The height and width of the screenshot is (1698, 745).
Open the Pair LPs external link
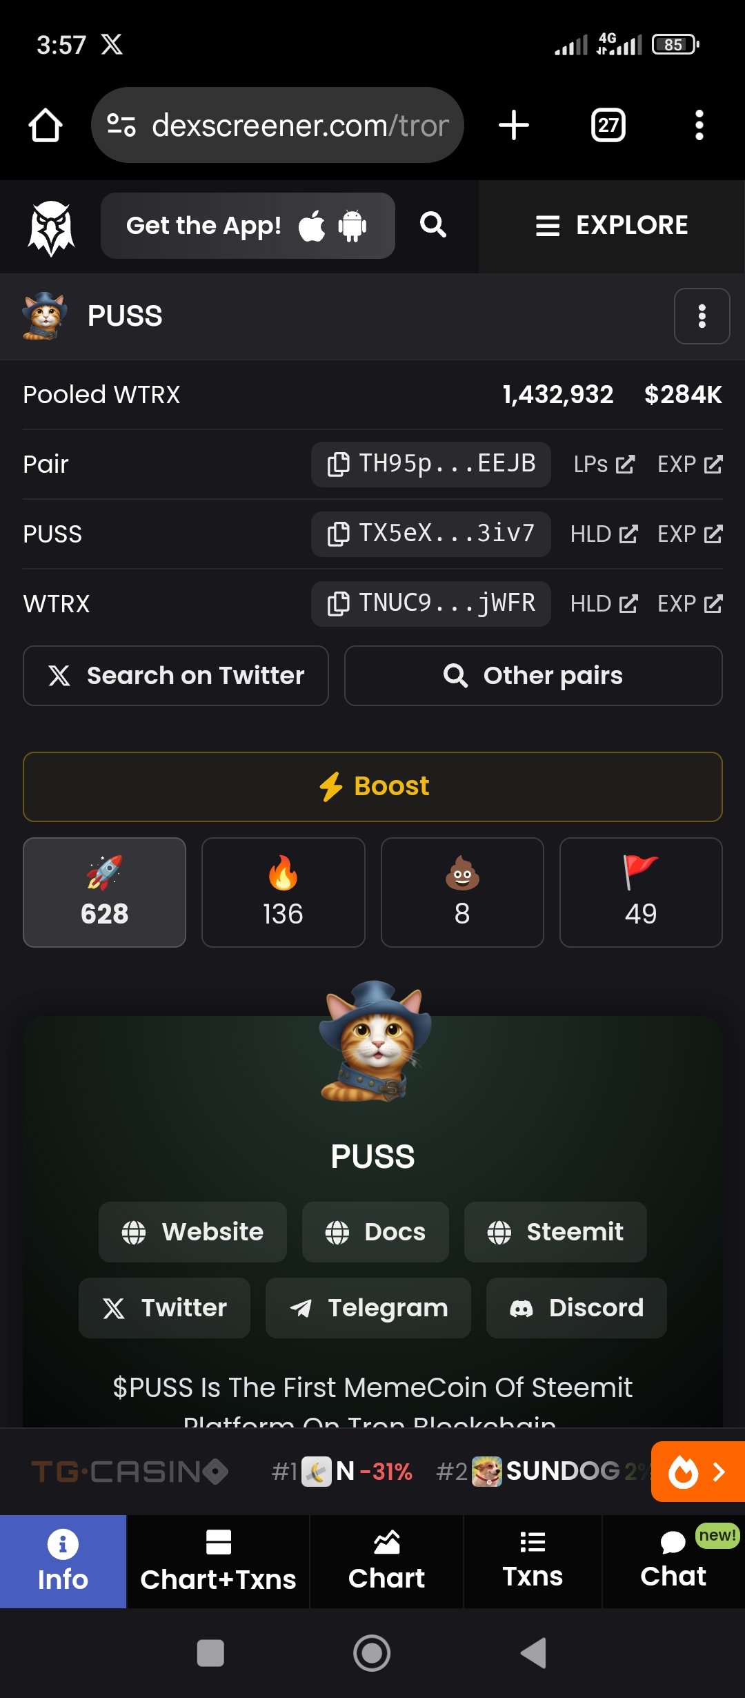(604, 464)
